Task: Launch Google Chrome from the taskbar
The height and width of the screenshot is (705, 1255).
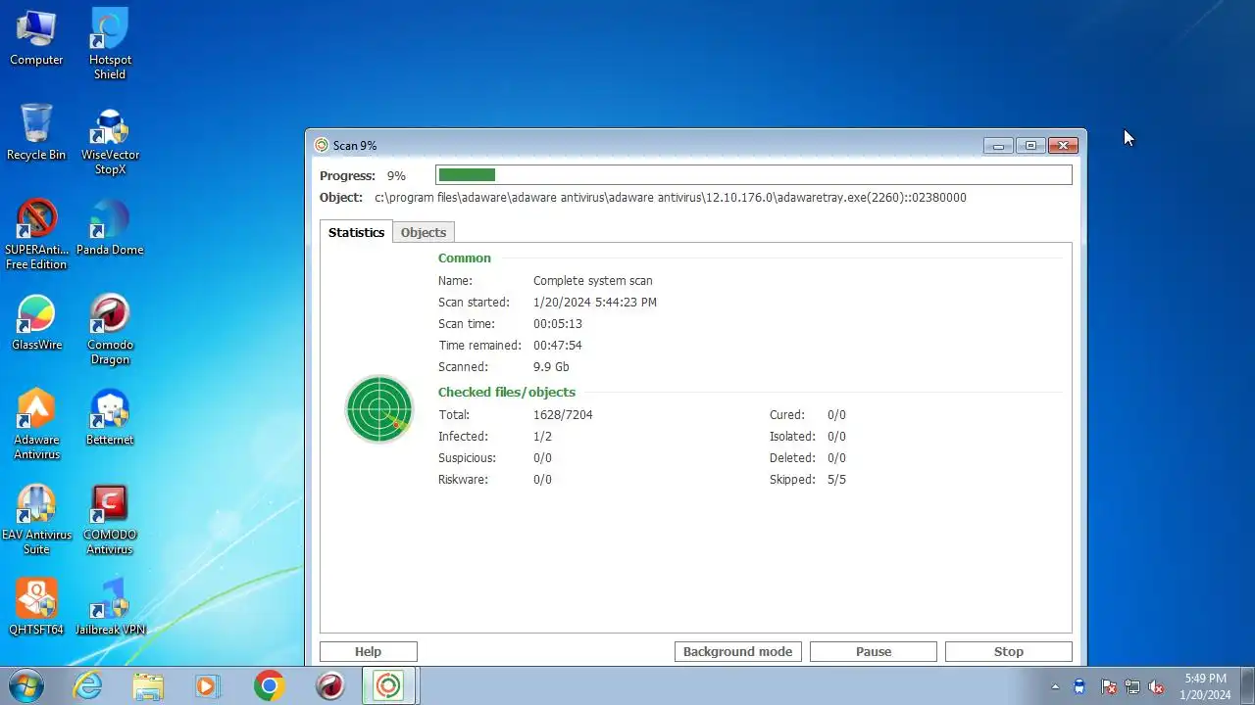Action: pos(269,685)
